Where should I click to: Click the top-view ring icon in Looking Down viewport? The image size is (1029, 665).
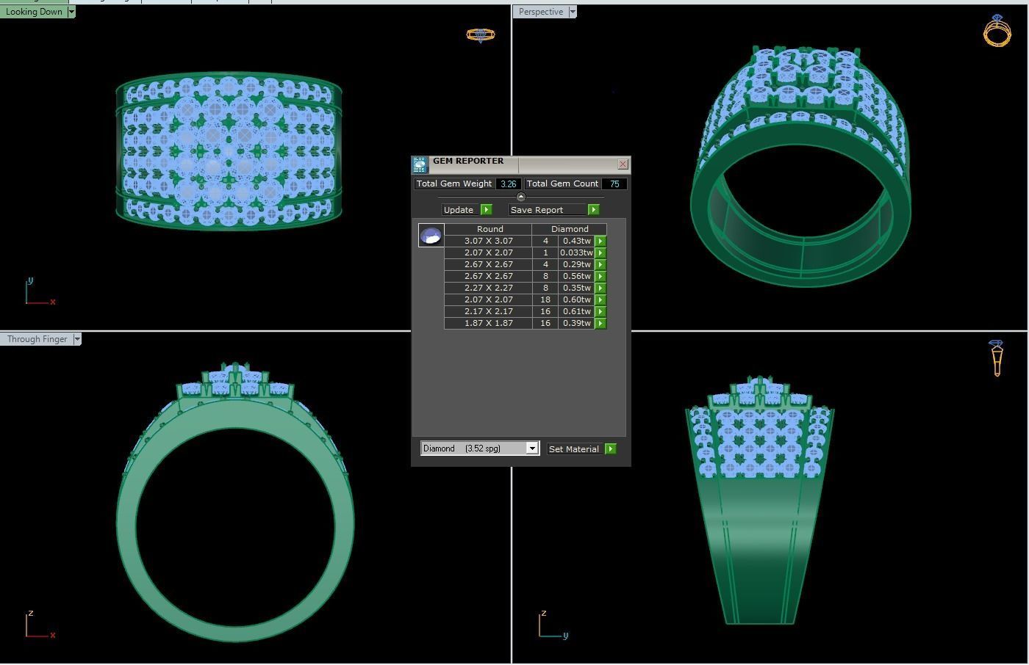point(481,34)
